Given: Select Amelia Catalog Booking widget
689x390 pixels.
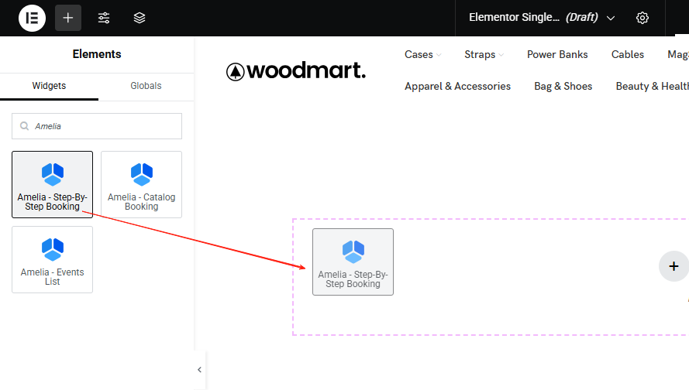Looking at the screenshot, I should pyautogui.click(x=141, y=184).
